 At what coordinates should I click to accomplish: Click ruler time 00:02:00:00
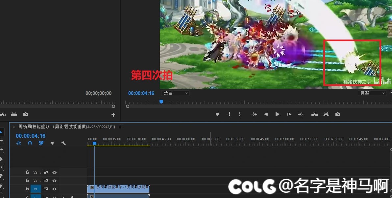[x=284, y=139]
